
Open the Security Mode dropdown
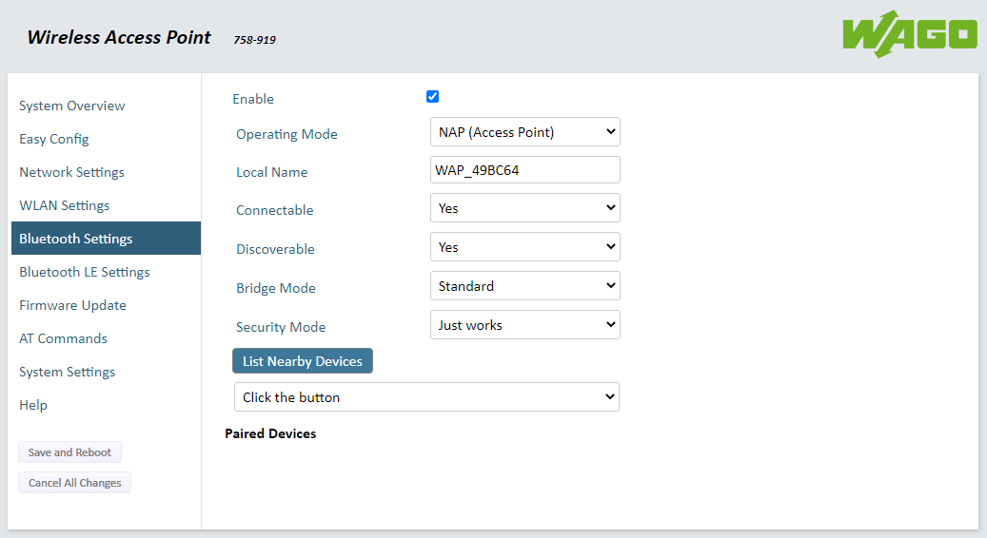pyautogui.click(x=524, y=325)
